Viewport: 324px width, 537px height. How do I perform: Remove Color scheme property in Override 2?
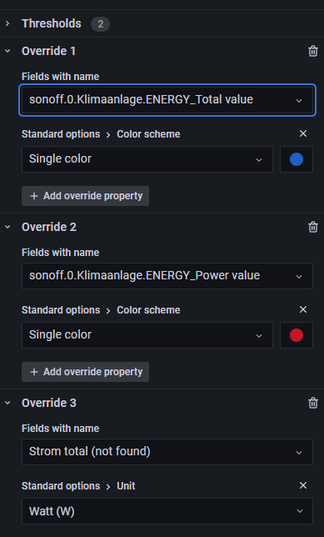(303, 309)
